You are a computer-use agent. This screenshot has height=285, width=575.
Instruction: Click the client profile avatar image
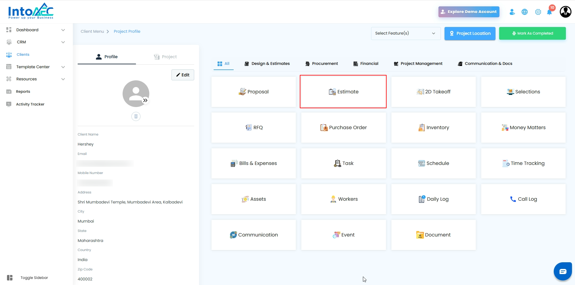point(136,94)
